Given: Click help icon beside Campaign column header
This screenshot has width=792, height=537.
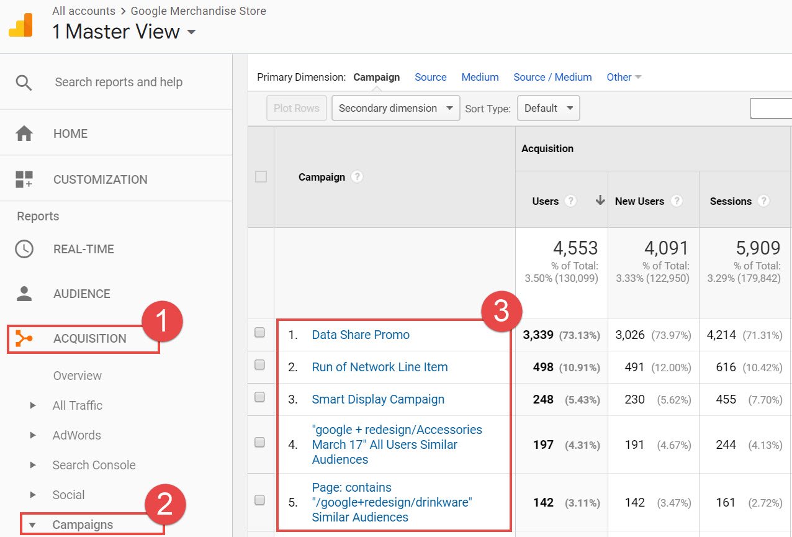Looking at the screenshot, I should 356,177.
